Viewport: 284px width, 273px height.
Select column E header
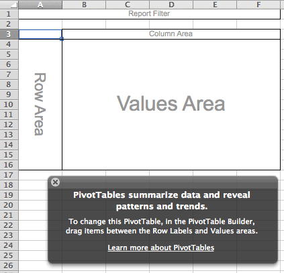[215, 5]
